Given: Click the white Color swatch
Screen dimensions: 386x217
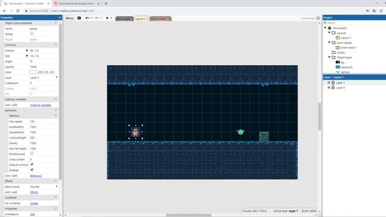Looking at the screenshot, I should tap(33, 72).
